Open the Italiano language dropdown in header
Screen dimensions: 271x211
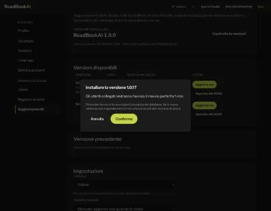pos(183,7)
